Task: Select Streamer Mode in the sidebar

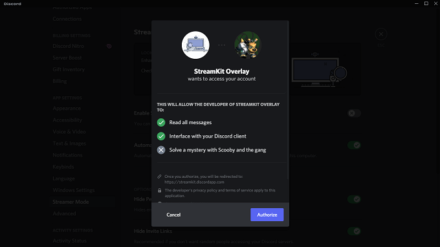Action: pos(71,202)
